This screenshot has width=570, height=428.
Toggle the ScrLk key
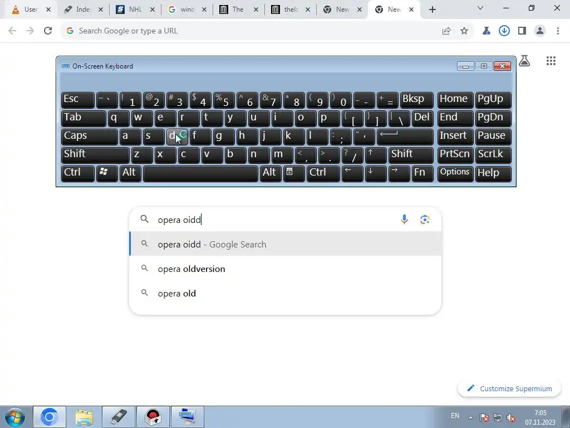pos(493,155)
